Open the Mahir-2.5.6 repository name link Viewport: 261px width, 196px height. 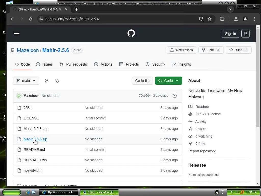coord(56,50)
